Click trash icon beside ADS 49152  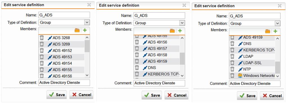(x=42, y=51)
